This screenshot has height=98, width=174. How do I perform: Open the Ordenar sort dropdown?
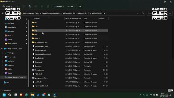(x=59, y=7)
